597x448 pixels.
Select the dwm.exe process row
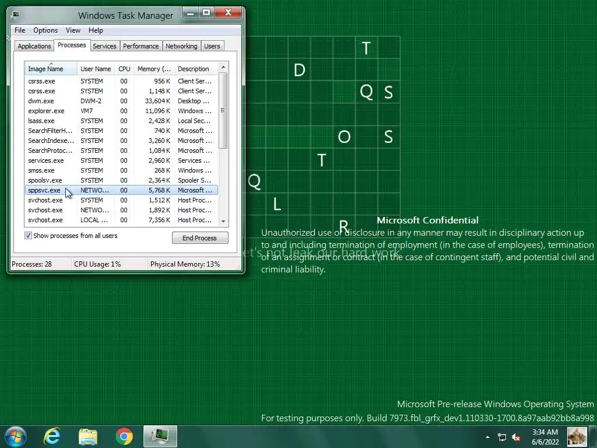[121, 101]
